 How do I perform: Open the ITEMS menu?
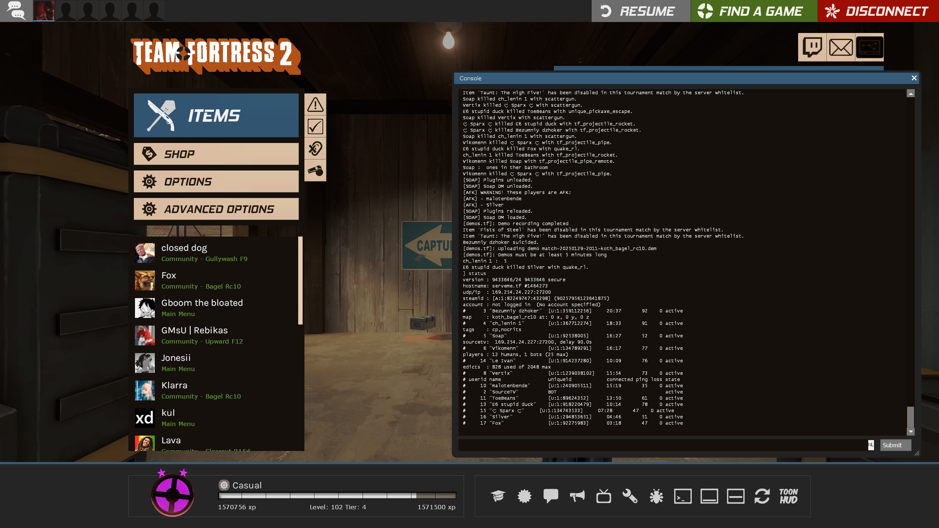[x=216, y=115]
